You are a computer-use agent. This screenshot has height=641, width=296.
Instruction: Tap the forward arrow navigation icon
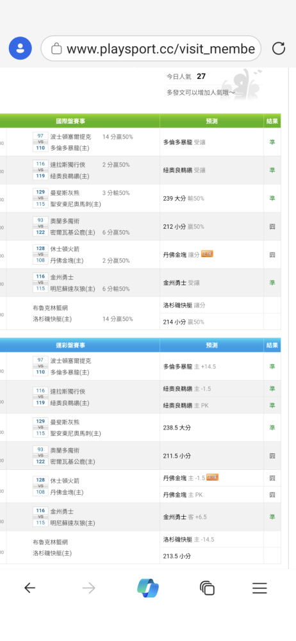pos(88,588)
